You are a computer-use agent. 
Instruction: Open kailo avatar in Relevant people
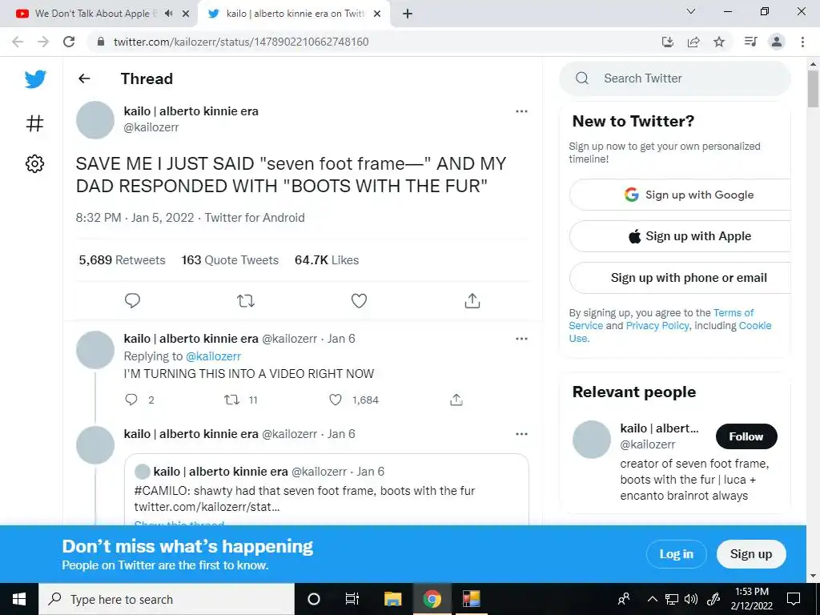(x=592, y=440)
